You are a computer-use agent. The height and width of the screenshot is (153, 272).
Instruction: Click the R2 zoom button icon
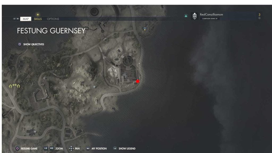click(52, 148)
